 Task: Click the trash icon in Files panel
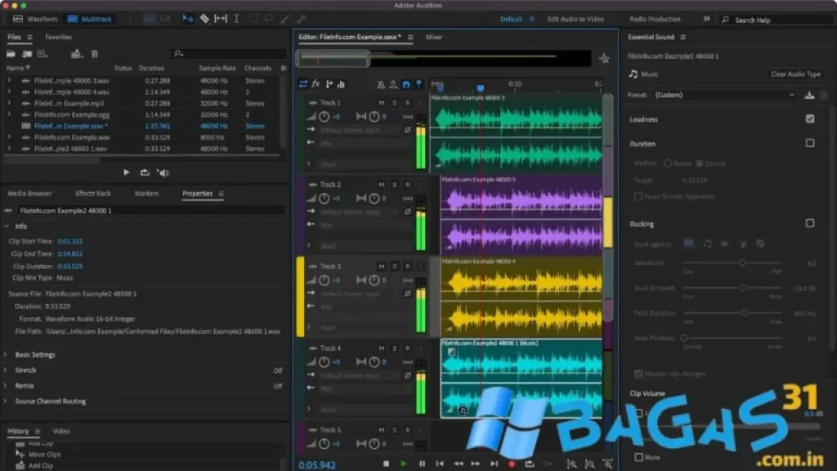click(95, 54)
